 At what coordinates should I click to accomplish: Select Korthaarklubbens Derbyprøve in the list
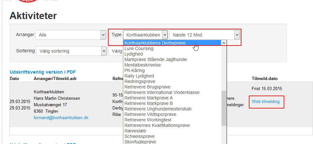172,43
